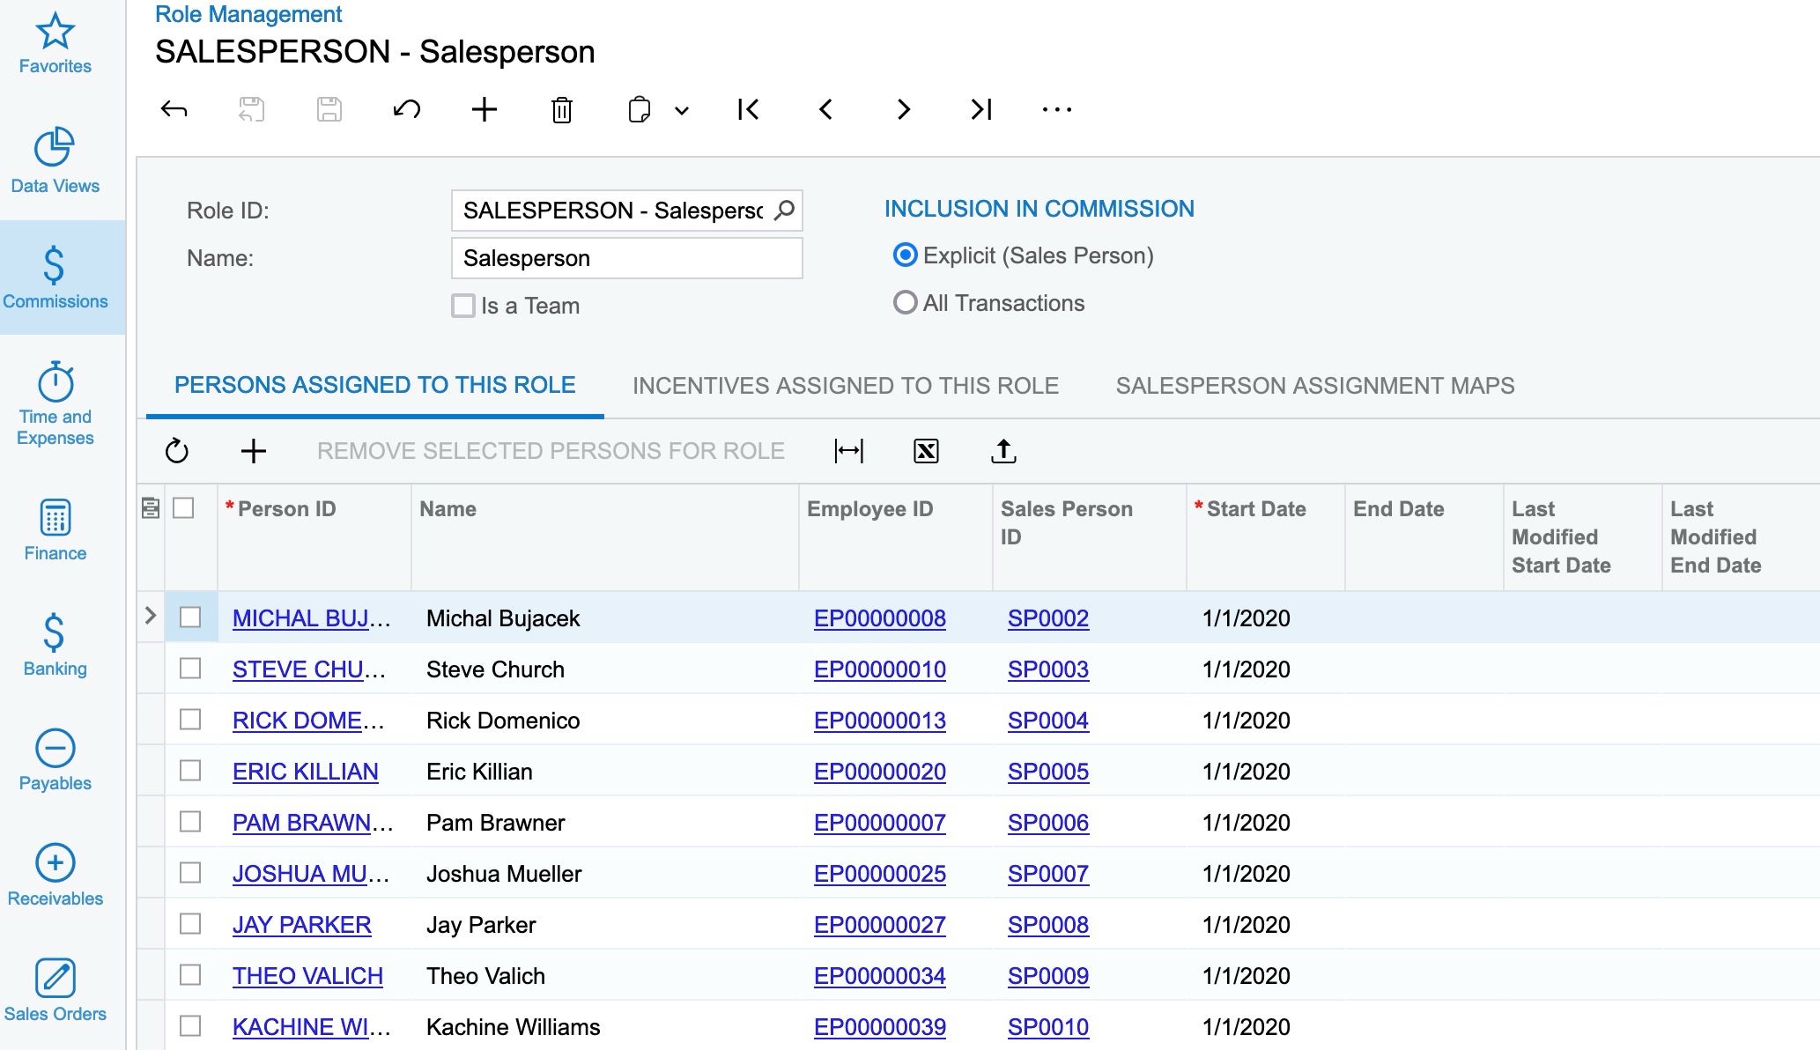Click the Save disk icon

click(329, 109)
